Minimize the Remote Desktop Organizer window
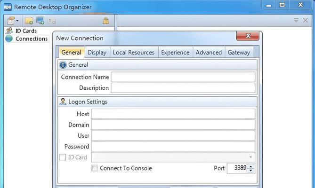 click(x=268, y=5)
